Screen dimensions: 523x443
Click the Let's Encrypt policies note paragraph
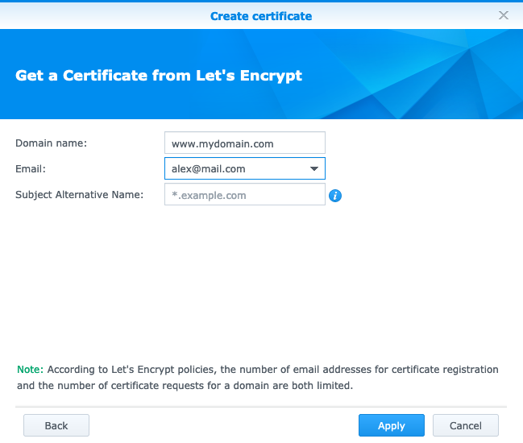tap(258, 377)
